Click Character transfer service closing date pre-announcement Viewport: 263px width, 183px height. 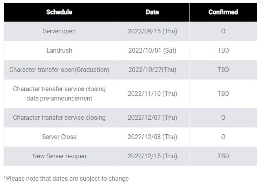click(59, 94)
